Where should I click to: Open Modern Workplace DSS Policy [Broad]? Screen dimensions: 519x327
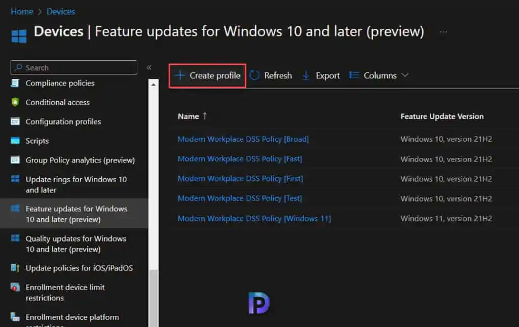[243, 139]
